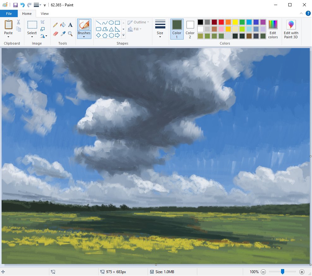Viewport: 312px width, 276px height.
Task: Click the zoom out minus button
Action: [x=263, y=272]
